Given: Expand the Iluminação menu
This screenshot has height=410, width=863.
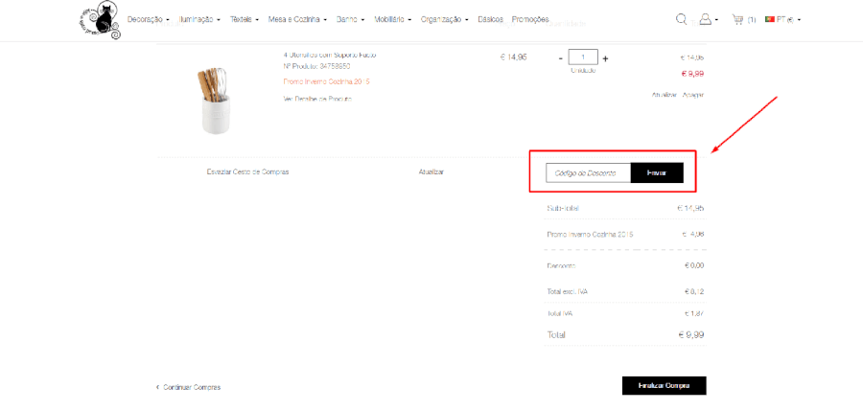Looking at the screenshot, I should click(198, 19).
